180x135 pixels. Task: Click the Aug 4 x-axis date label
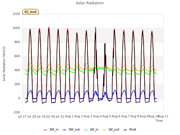(97, 116)
